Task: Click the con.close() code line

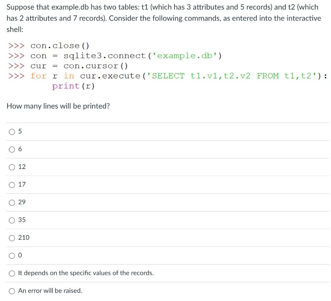Action: [48, 45]
